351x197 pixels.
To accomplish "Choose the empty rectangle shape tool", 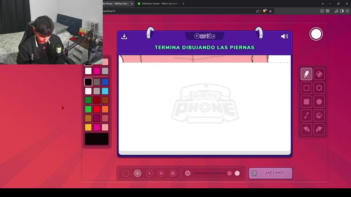I will coord(306,88).
